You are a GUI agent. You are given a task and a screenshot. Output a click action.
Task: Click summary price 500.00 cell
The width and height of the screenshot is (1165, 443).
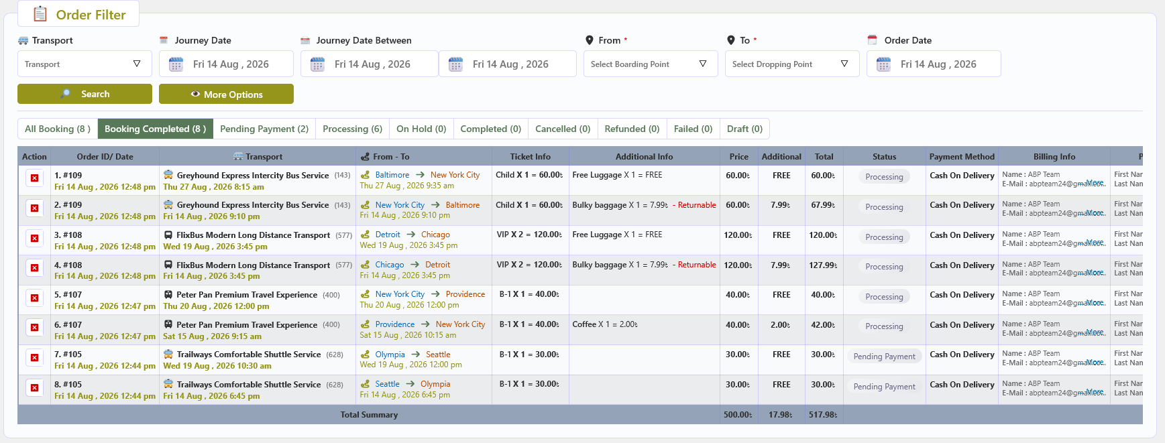pos(738,415)
